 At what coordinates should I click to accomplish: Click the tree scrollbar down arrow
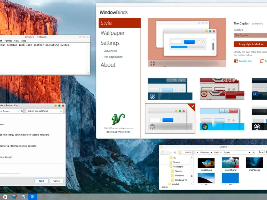192,183
